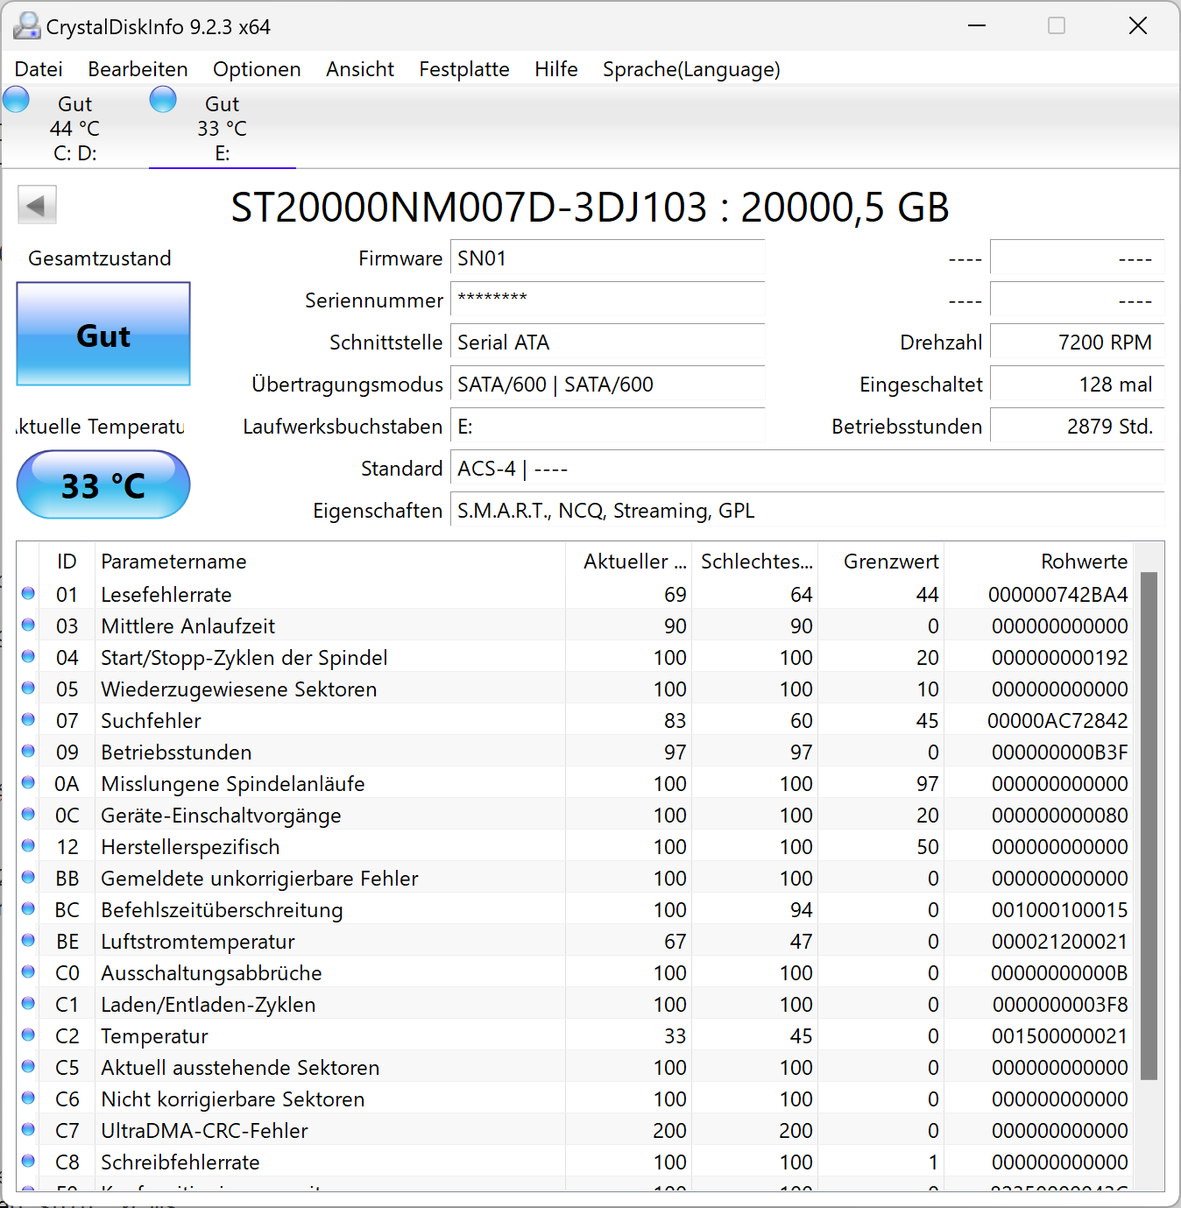The image size is (1181, 1208).
Task: Select the E: disk status orb
Action: (x=163, y=99)
